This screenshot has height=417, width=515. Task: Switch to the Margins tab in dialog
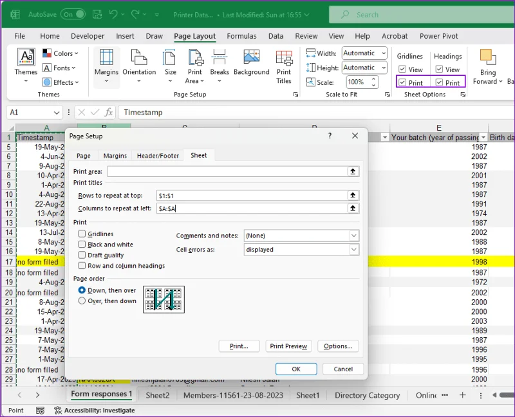(x=115, y=156)
